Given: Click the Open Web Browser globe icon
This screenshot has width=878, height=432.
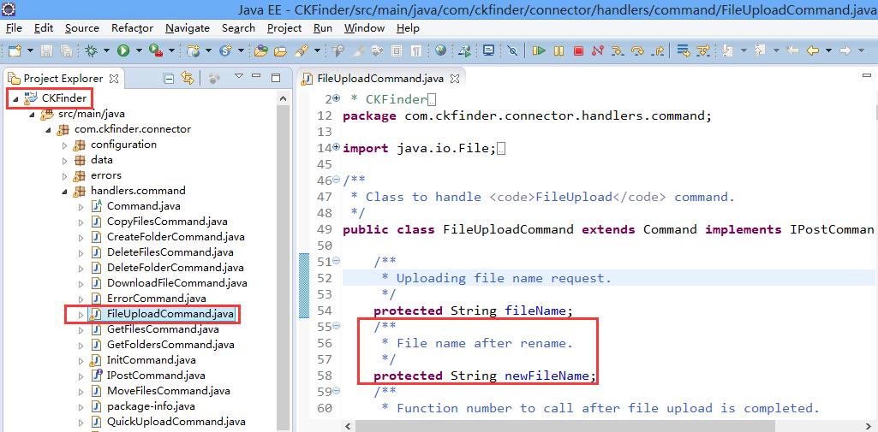Looking at the screenshot, I should coord(440,50).
